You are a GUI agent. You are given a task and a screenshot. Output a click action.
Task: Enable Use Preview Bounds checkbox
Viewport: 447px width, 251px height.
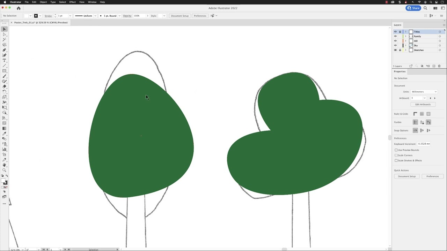(396, 150)
